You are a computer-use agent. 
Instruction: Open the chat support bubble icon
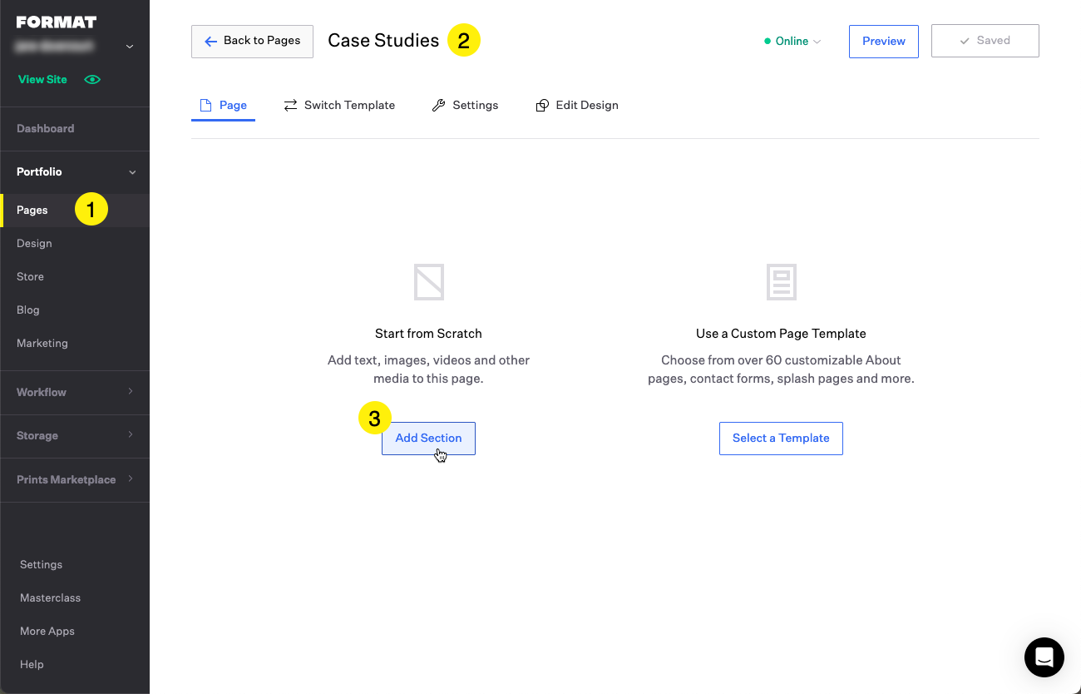tap(1044, 657)
